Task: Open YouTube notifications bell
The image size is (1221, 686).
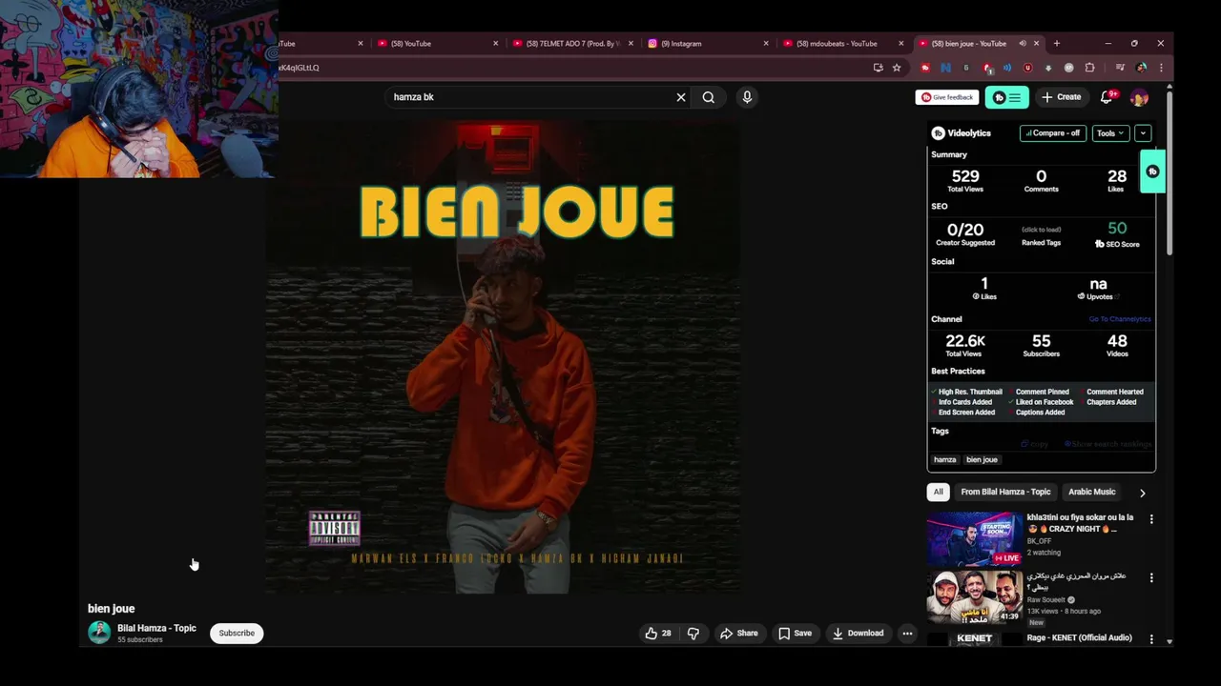Action: 1107,97
